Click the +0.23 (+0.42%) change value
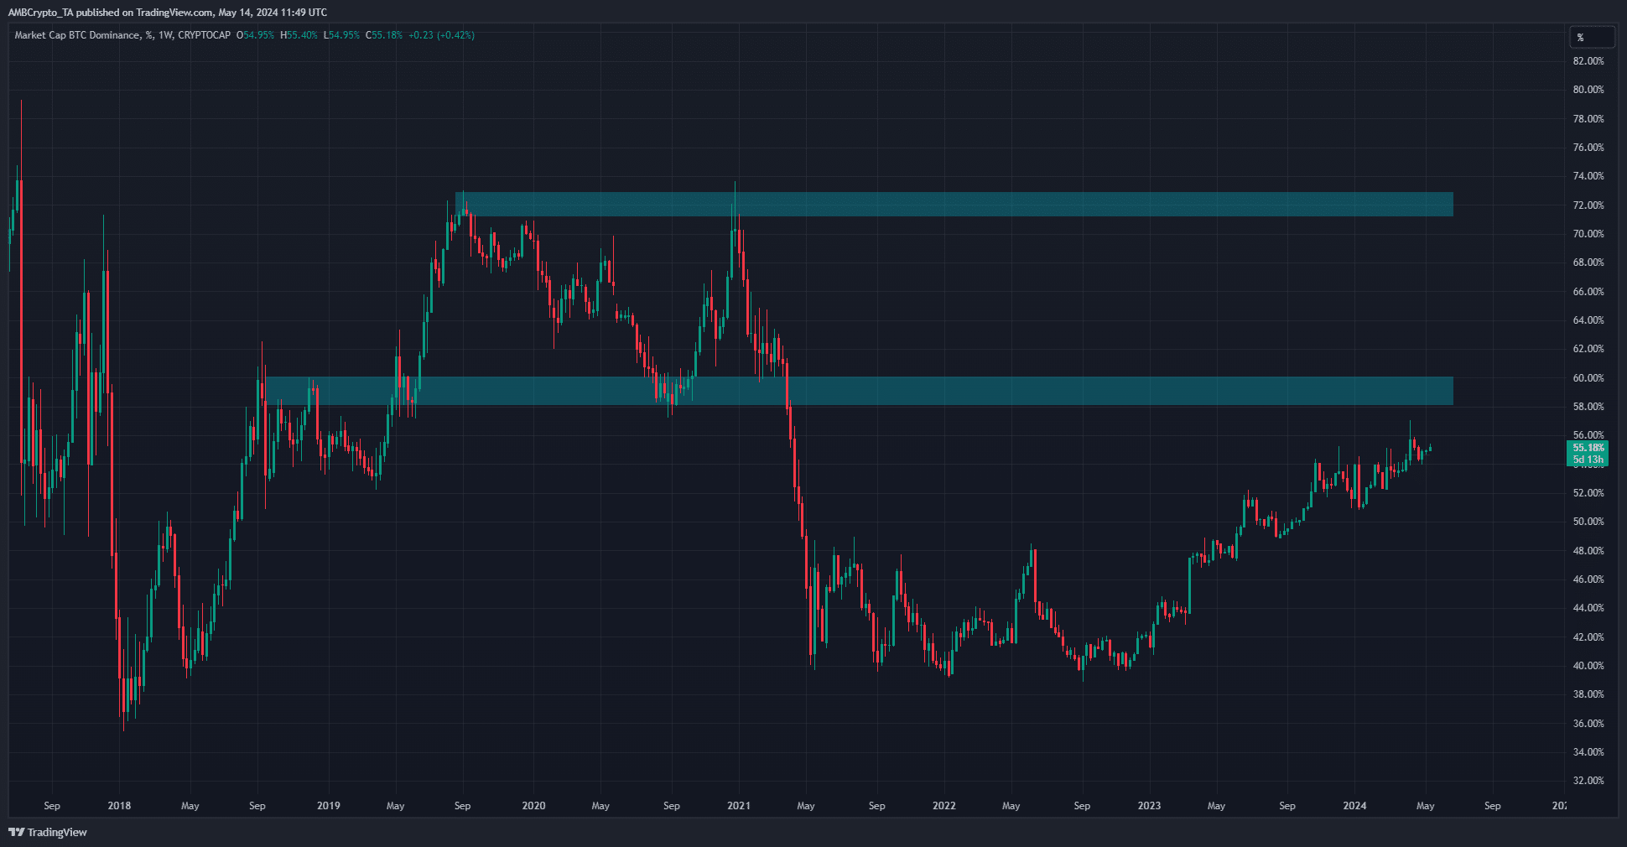The width and height of the screenshot is (1627, 847). click(x=441, y=35)
